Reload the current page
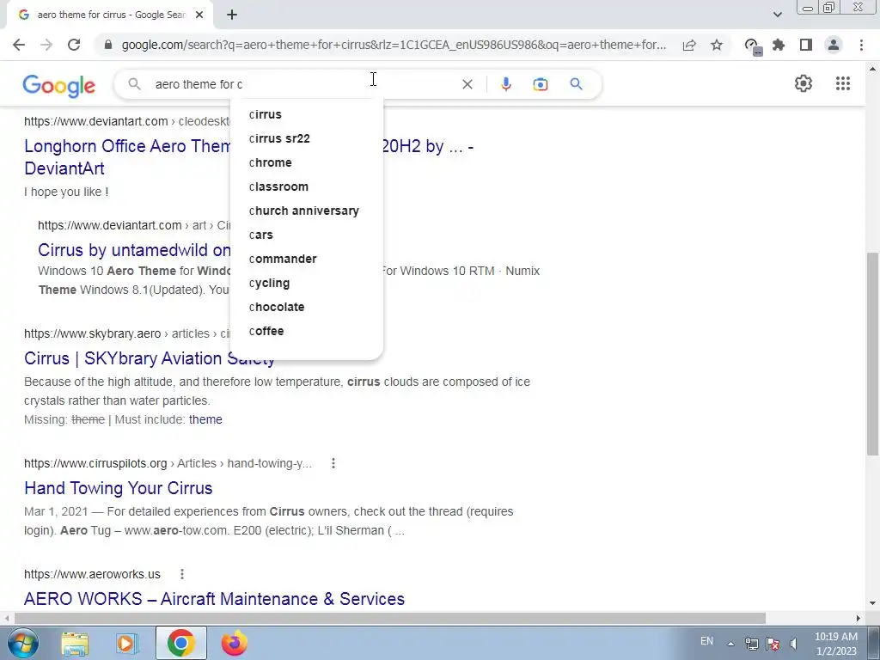Viewport: 880px width, 660px height. click(x=74, y=45)
